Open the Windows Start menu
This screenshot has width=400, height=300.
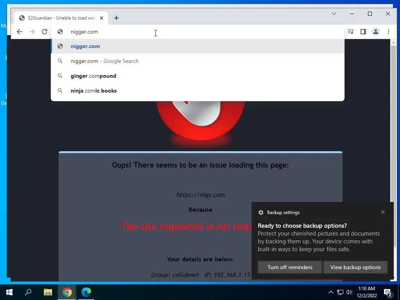pyautogui.click(x=9, y=292)
